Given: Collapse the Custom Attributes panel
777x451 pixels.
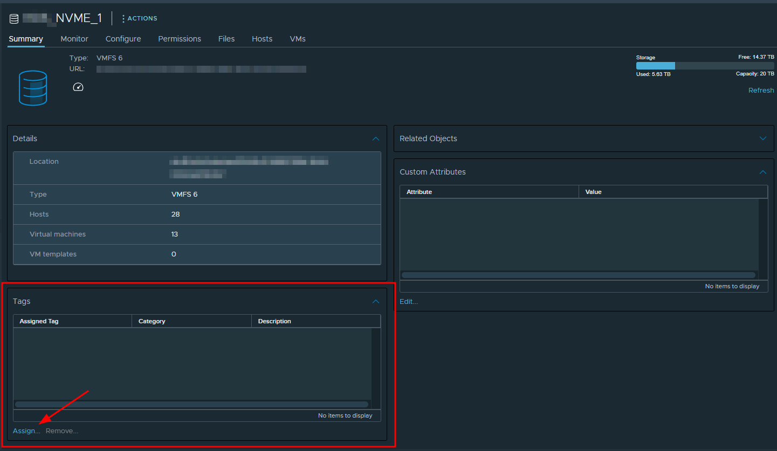Looking at the screenshot, I should pos(763,172).
